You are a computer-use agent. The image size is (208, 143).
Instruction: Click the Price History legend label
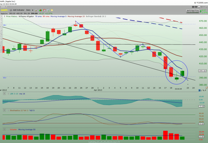12,16
